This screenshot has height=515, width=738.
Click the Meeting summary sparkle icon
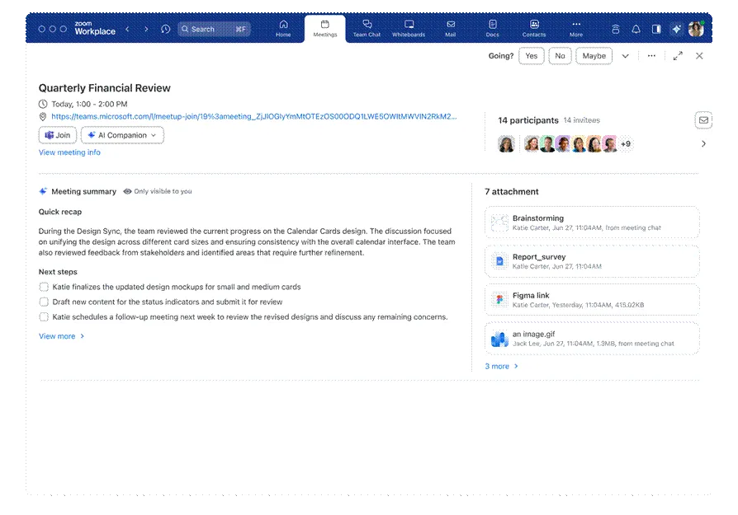click(43, 191)
